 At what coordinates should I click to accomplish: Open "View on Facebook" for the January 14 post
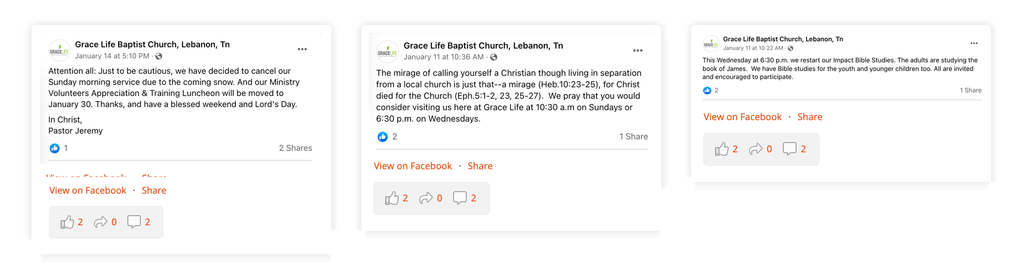click(88, 190)
